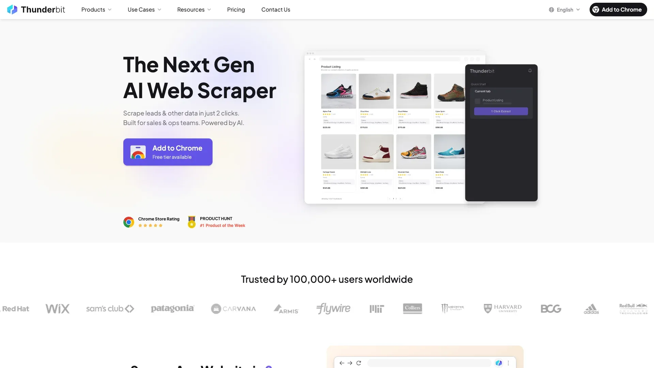
Task: Expand the Products dropdown menu
Action: click(96, 10)
